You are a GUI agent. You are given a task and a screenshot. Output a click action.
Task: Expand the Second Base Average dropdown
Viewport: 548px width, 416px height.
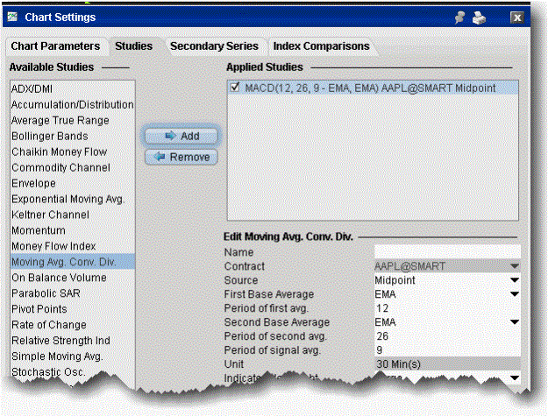coord(515,322)
